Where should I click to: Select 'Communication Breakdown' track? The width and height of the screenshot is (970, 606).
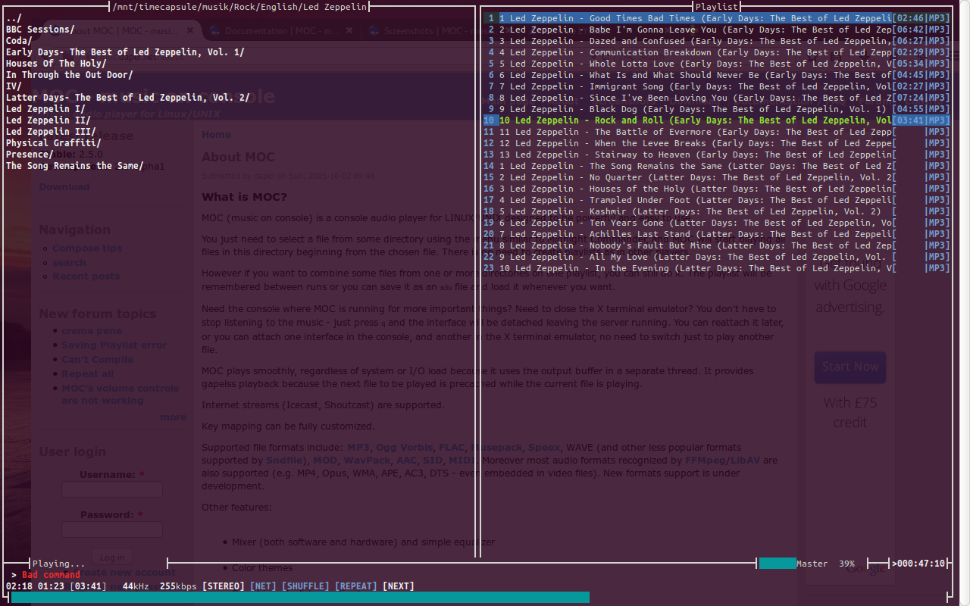pyautogui.click(x=716, y=52)
